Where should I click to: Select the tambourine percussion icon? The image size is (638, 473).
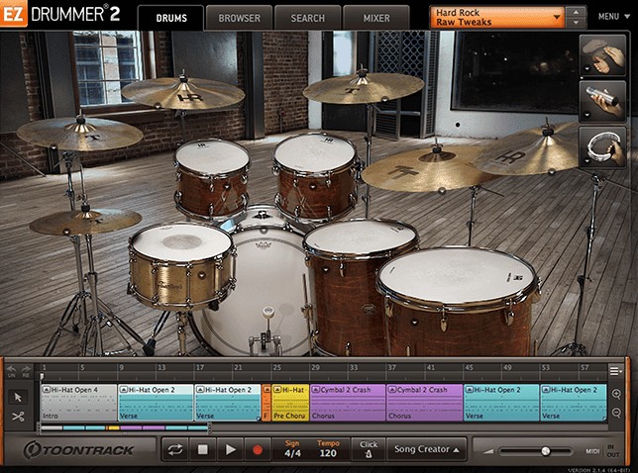pyautogui.click(x=603, y=147)
